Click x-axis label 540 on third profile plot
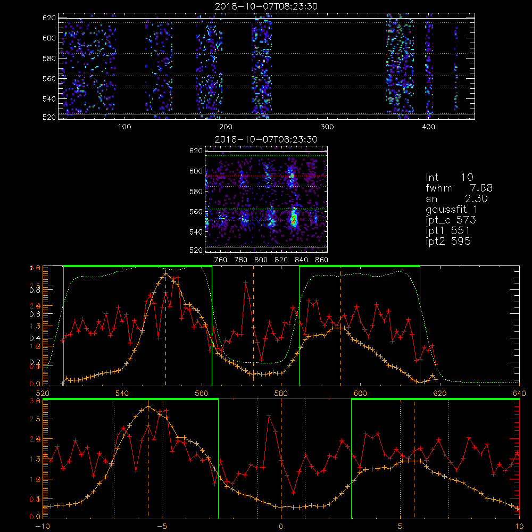 click(122, 393)
